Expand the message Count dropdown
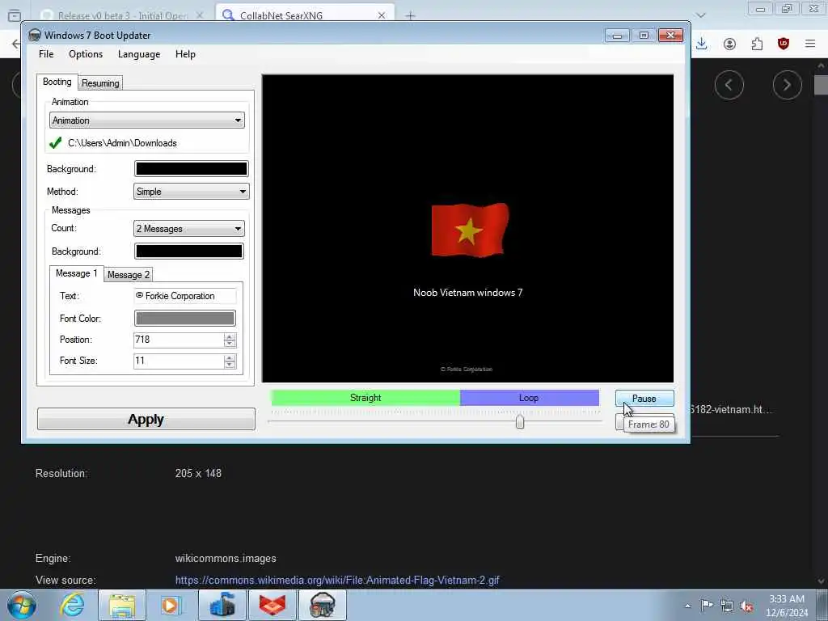This screenshot has width=828, height=621. [189, 229]
